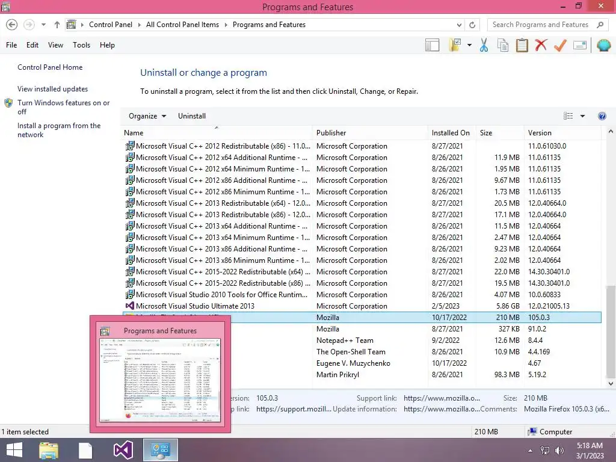Click the search magnifier icon
Viewport: 616px width, 462px height.
(600, 25)
